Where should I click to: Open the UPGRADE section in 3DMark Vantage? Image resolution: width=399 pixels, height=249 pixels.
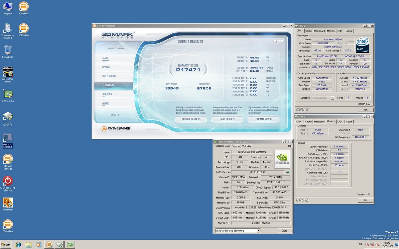(x=107, y=94)
